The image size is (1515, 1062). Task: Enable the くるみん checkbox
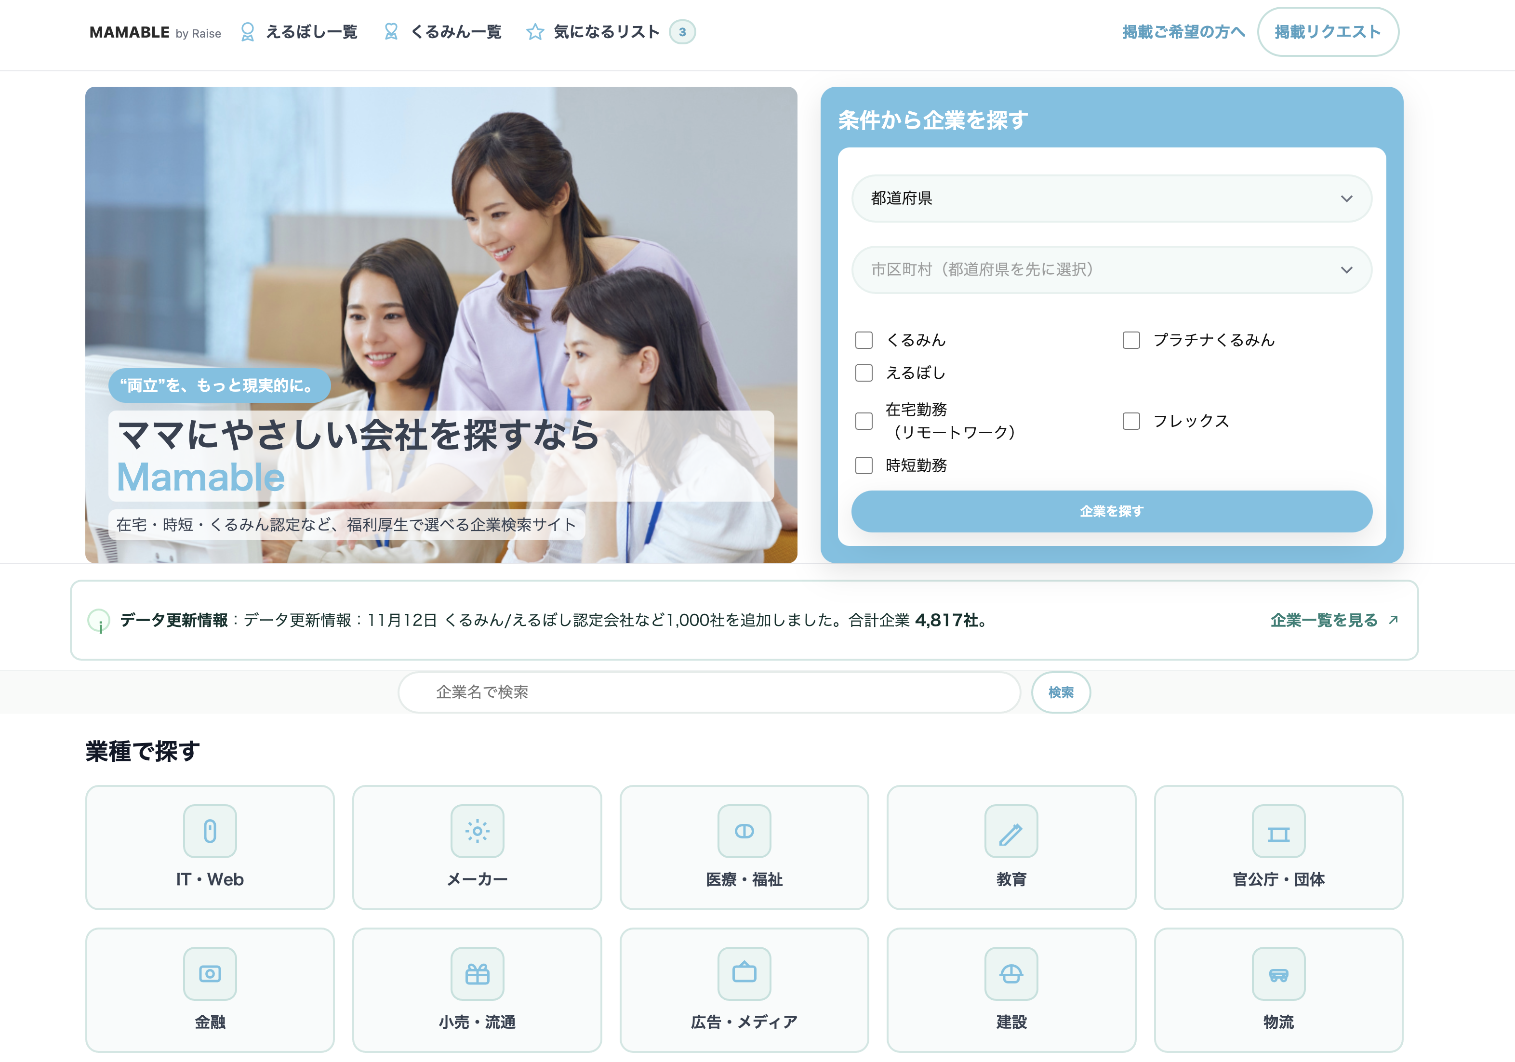click(864, 340)
